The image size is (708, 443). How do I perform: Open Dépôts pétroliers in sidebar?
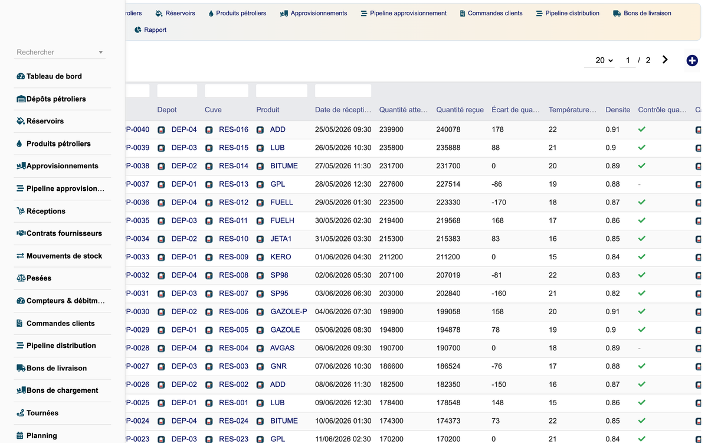click(x=56, y=99)
